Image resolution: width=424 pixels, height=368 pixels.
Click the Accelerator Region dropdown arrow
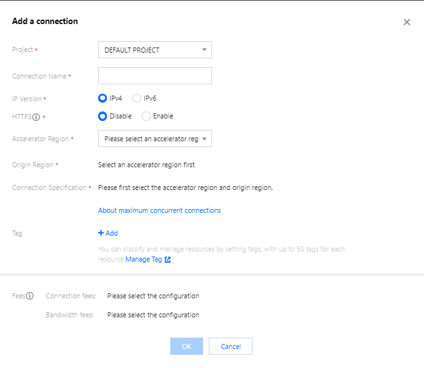point(204,139)
